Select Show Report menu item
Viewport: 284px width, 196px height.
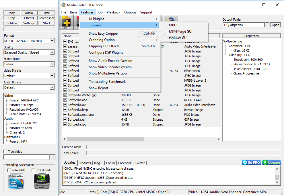[x=120, y=88]
